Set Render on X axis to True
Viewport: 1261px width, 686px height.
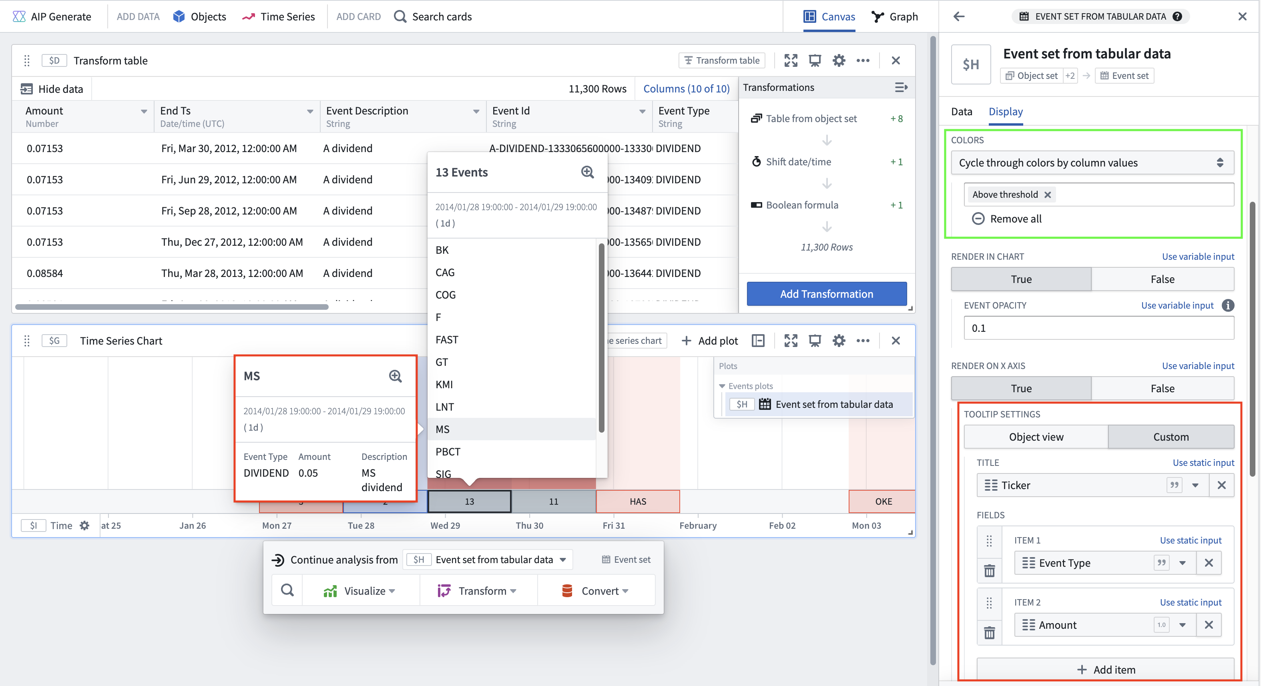click(1021, 388)
